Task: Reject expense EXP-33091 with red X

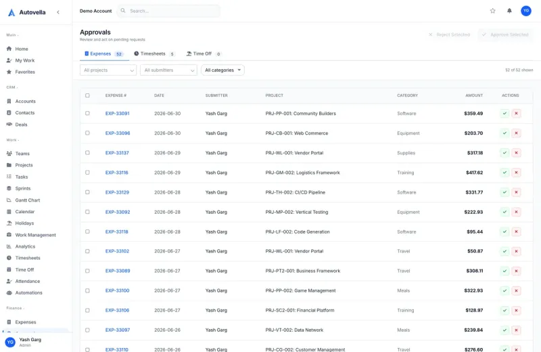Action: tap(516, 113)
